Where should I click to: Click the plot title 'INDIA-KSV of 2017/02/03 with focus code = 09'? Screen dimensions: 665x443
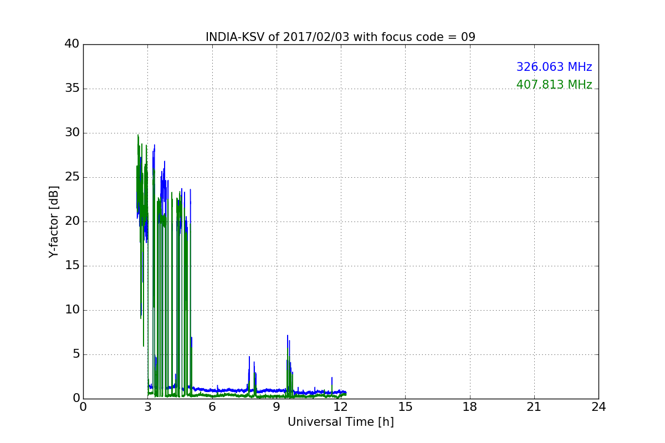click(x=340, y=37)
